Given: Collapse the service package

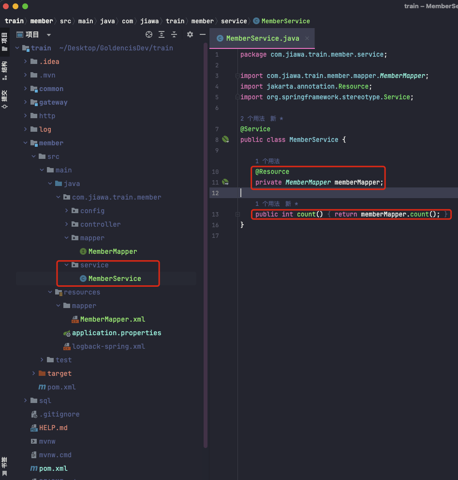Looking at the screenshot, I should [x=66, y=265].
